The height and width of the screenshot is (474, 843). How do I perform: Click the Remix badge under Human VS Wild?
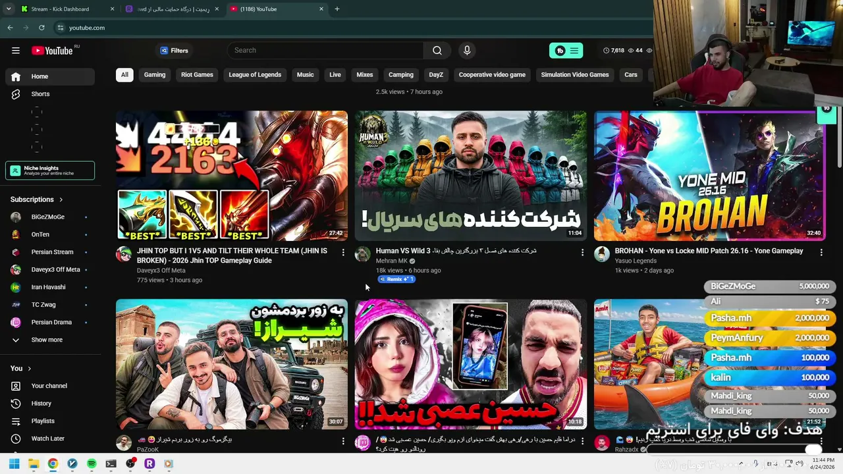coord(396,279)
